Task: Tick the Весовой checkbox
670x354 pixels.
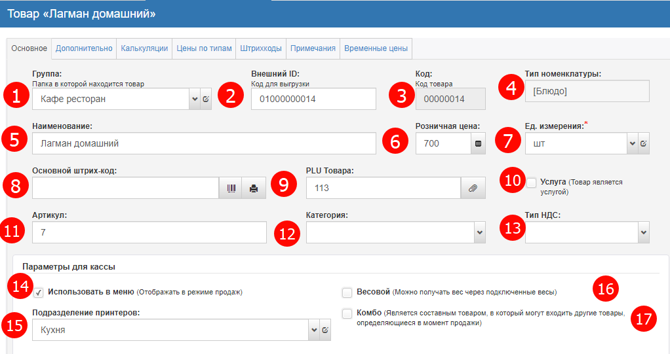Action: (347, 292)
